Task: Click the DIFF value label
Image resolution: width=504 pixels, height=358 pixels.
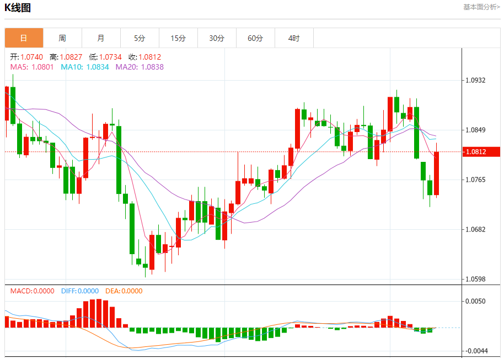Action: point(80,291)
